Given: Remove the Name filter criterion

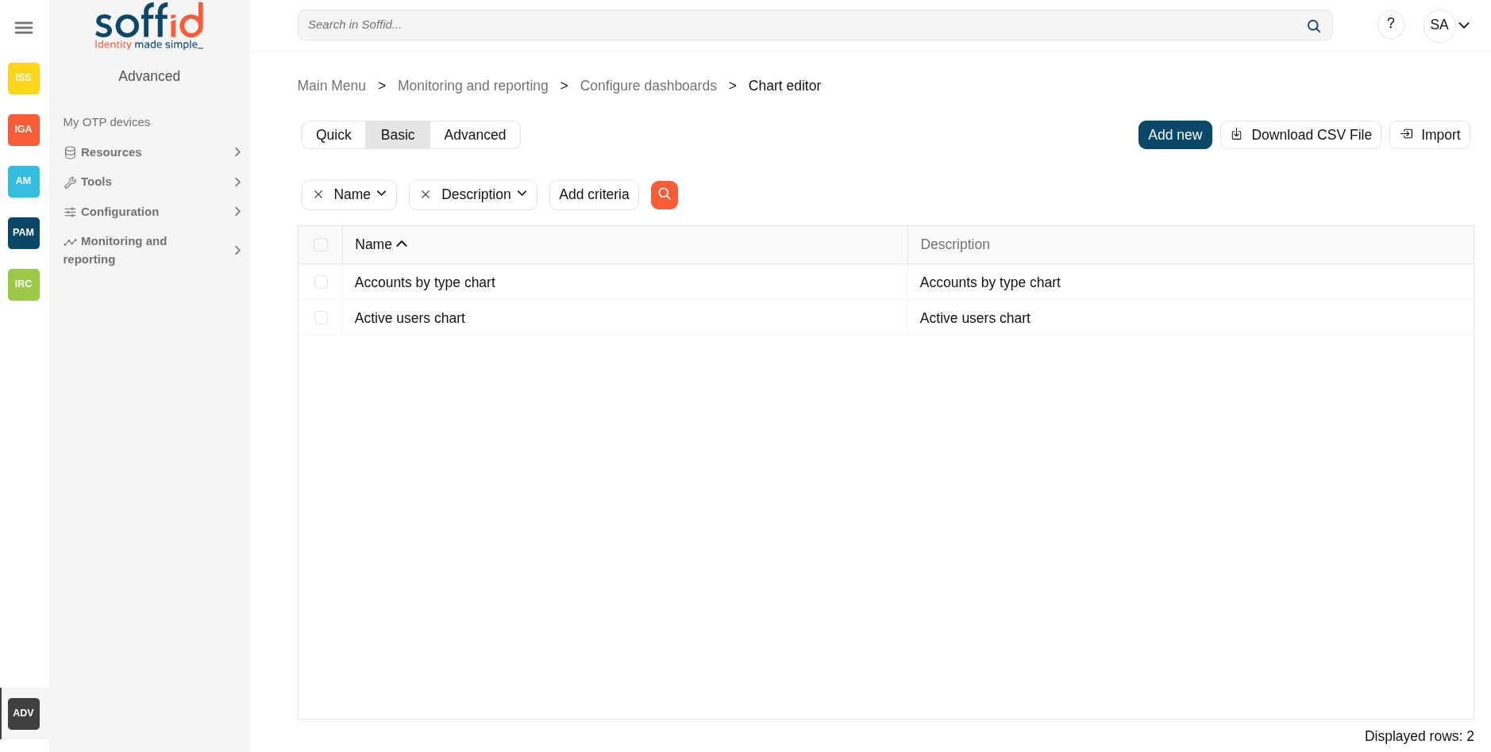Looking at the screenshot, I should (x=318, y=194).
